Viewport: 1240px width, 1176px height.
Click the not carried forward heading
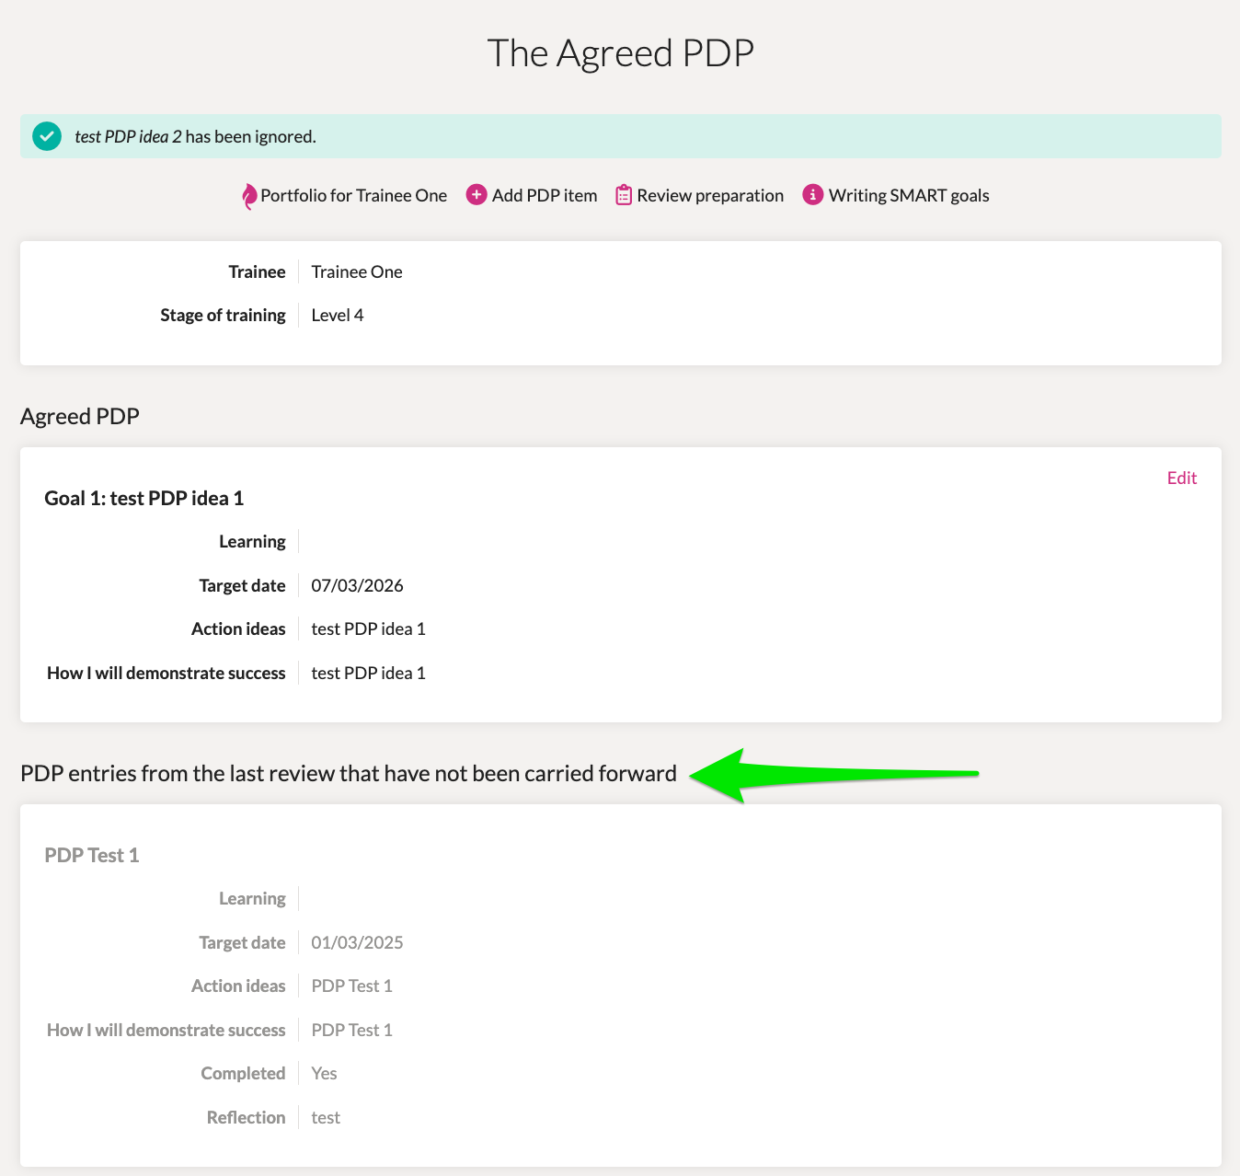349,773
